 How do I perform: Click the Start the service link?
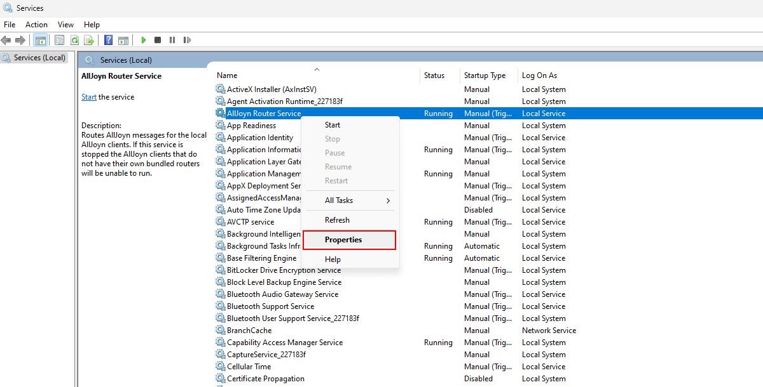[x=89, y=97]
